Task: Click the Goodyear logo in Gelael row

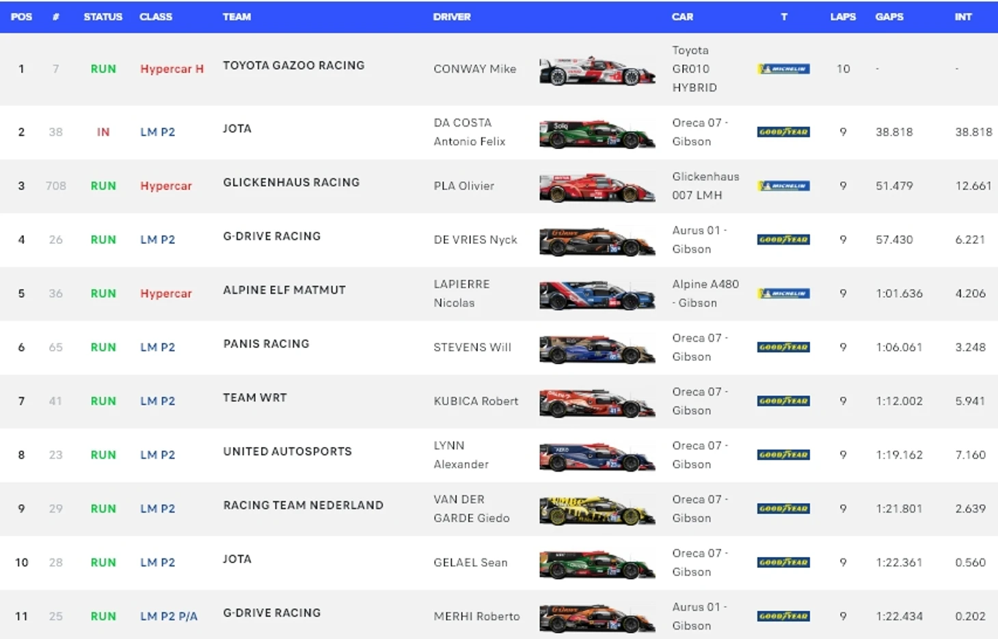Action: click(783, 562)
